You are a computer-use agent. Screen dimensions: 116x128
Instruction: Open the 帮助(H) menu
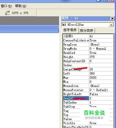tap(21, 6)
